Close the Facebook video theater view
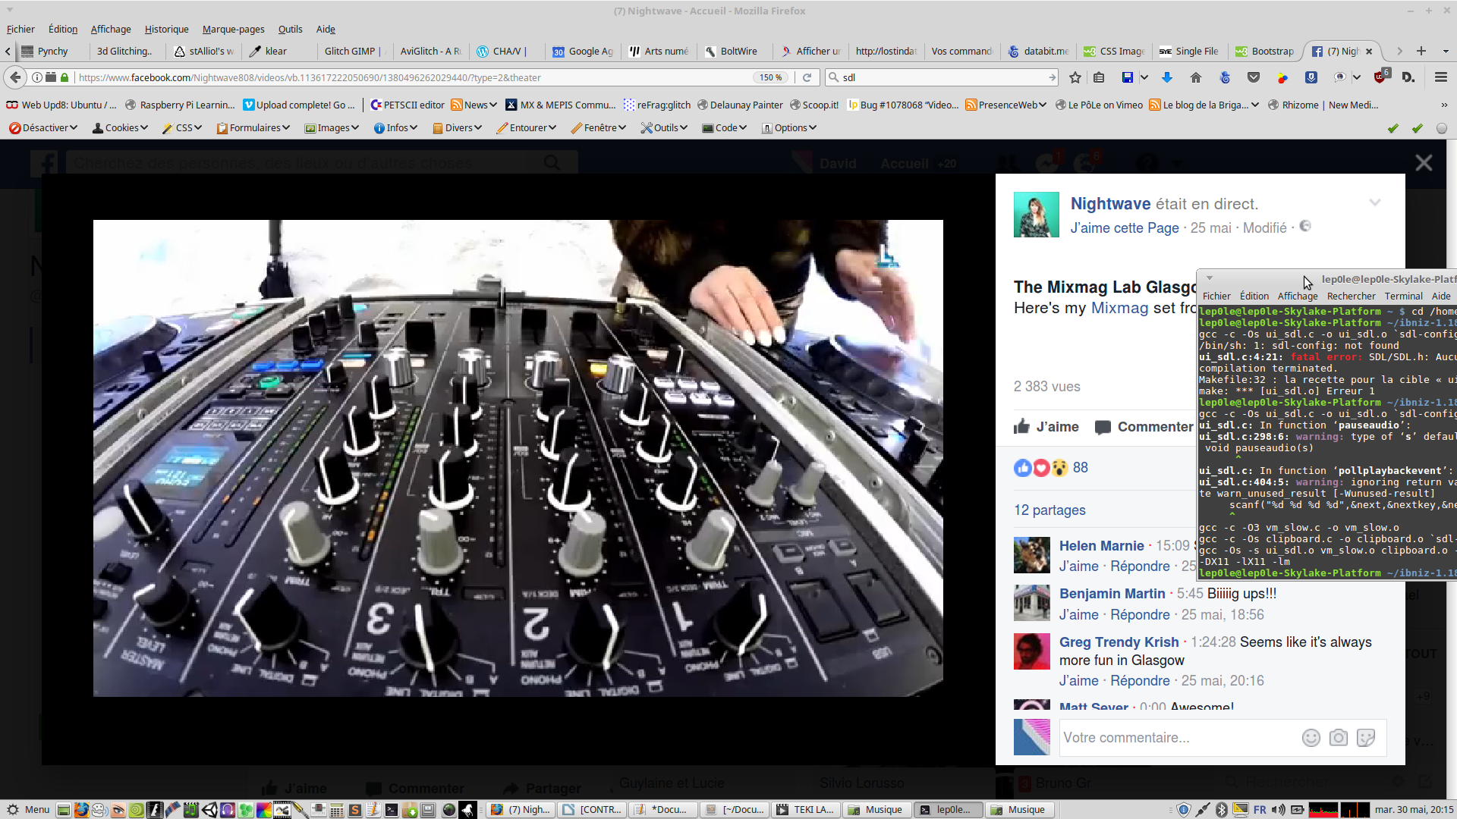 (1424, 163)
